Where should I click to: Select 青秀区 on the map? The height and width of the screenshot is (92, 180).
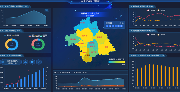click(93, 46)
